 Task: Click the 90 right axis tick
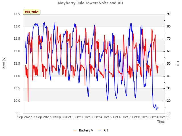[x=169, y=14]
